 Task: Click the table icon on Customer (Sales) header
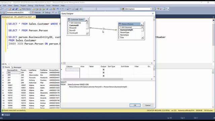(69, 19)
